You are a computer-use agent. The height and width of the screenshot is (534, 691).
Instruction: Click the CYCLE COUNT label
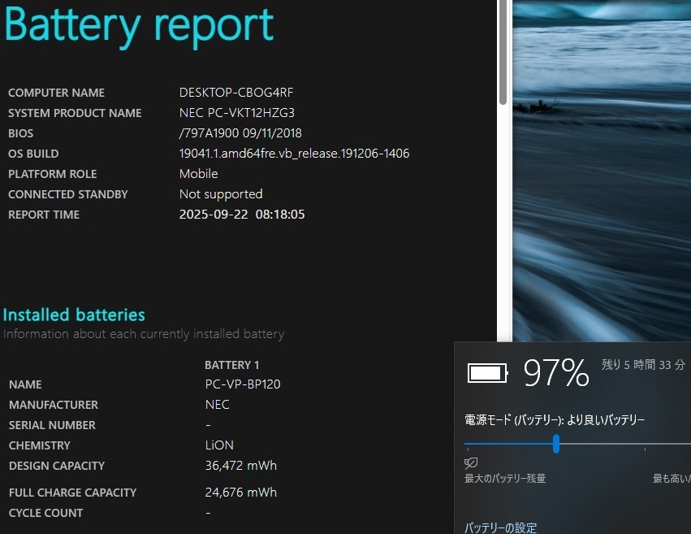click(x=45, y=513)
